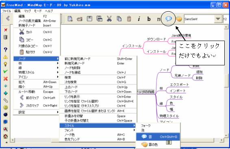Choose 対象のみコピー from edit menu
230x149 pixels.
(36, 46)
